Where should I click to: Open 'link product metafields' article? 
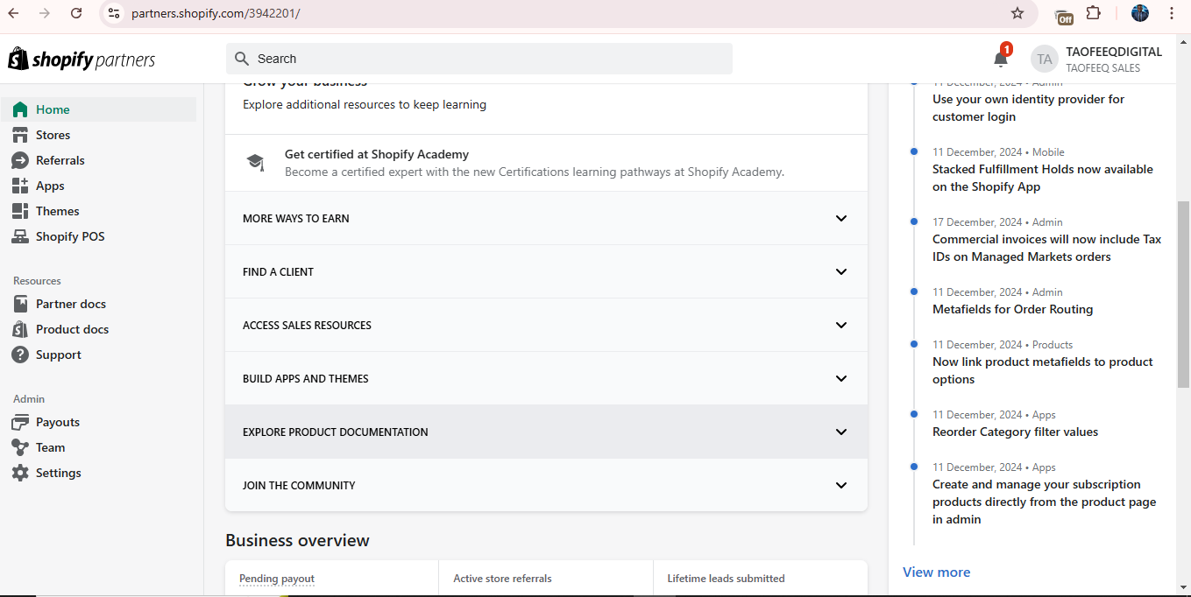pos(1043,370)
